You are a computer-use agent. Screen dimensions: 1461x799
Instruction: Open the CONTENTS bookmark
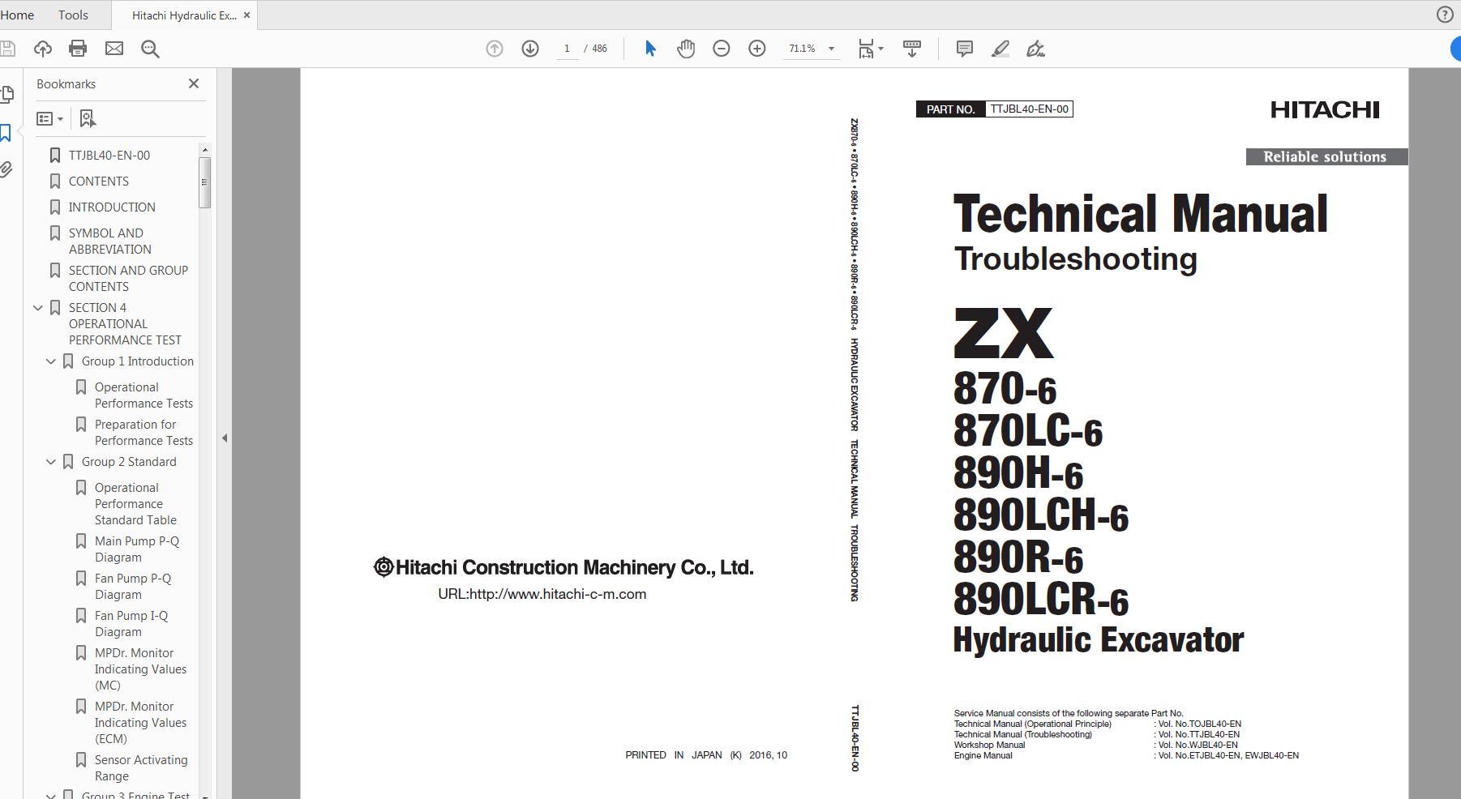point(98,181)
